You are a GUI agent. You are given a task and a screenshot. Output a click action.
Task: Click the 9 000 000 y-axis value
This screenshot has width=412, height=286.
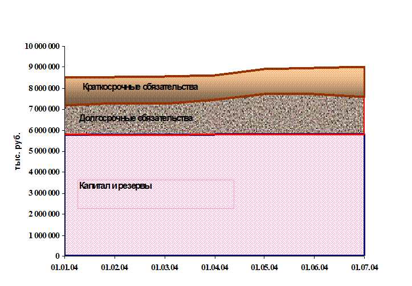pyautogui.click(x=44, y=67)
